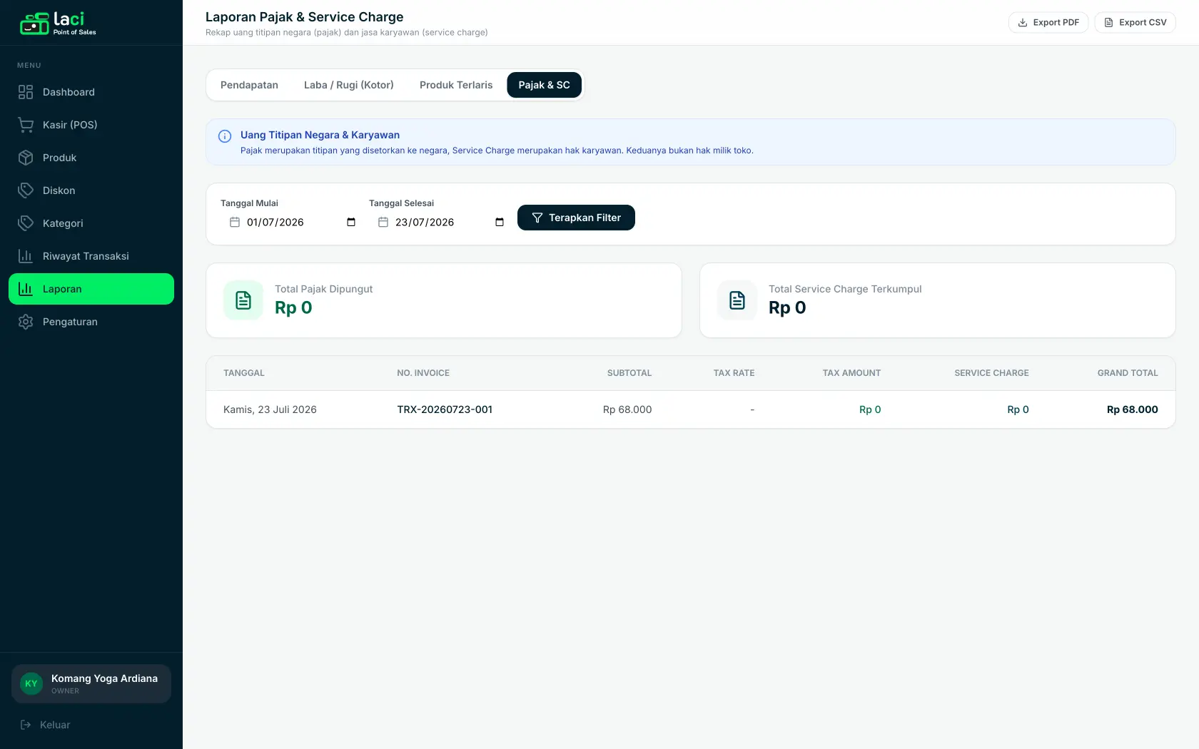Click the Kamis, 23 Juli 2026 date cell

click(270, 409)
